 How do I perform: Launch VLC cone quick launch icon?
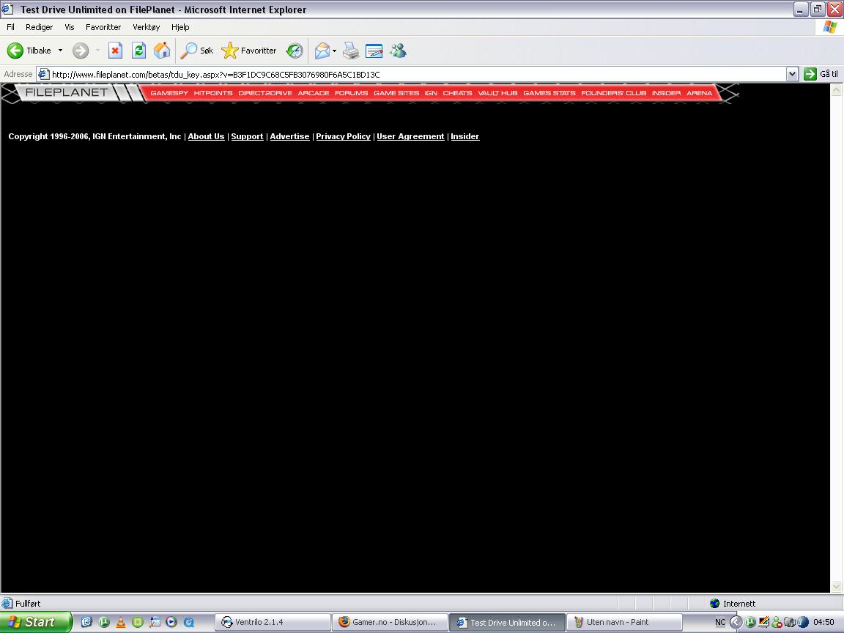(121, 622)
